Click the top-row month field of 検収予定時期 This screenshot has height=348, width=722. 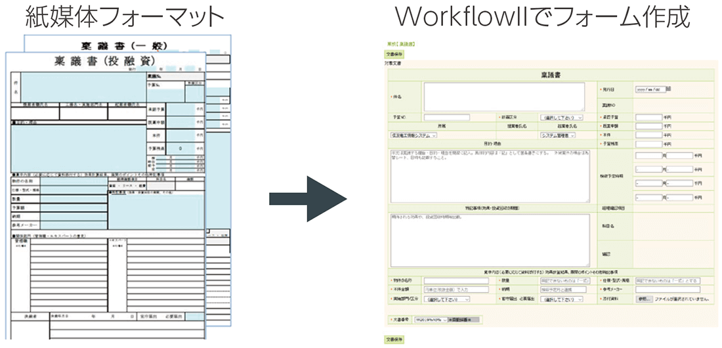pyautogui.click(x=648, y=156)
